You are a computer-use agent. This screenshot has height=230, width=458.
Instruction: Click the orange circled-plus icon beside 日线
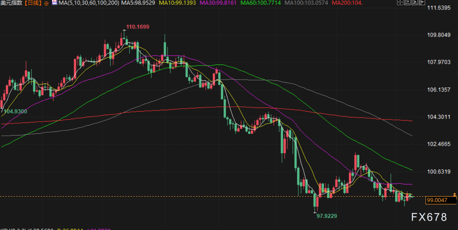point(46,3)
